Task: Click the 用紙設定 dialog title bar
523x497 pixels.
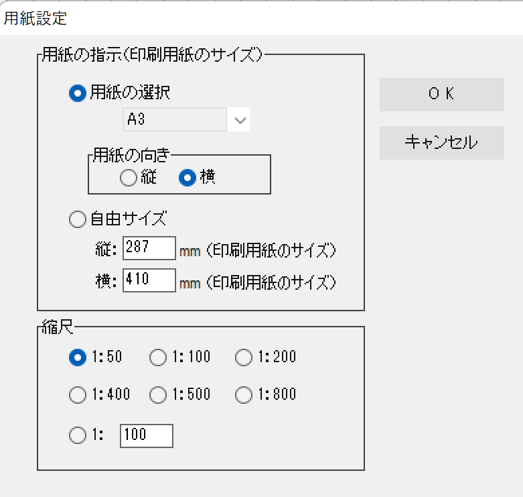Action: click(261, 18)
